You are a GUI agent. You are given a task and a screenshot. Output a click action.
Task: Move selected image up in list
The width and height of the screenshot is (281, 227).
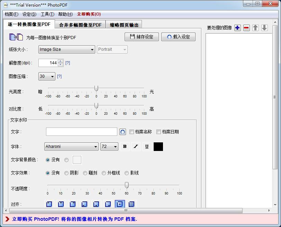click(x=255, y=28)
